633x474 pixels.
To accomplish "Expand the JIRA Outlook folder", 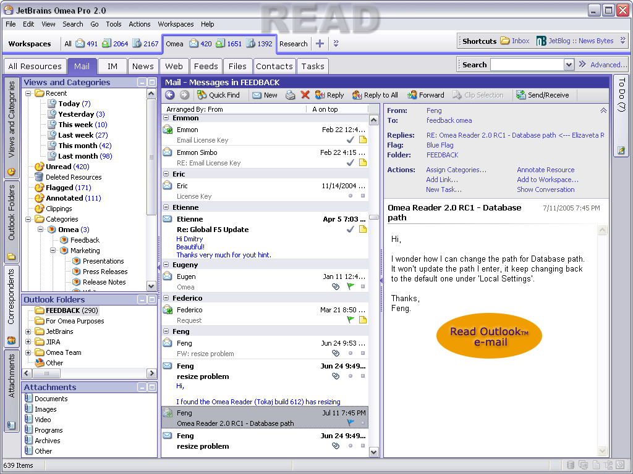I will click(28, 342).
